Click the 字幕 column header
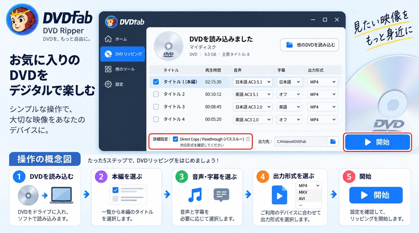This screenshot has height=233, width=419. pyautogui.click(x=281, y=70)
